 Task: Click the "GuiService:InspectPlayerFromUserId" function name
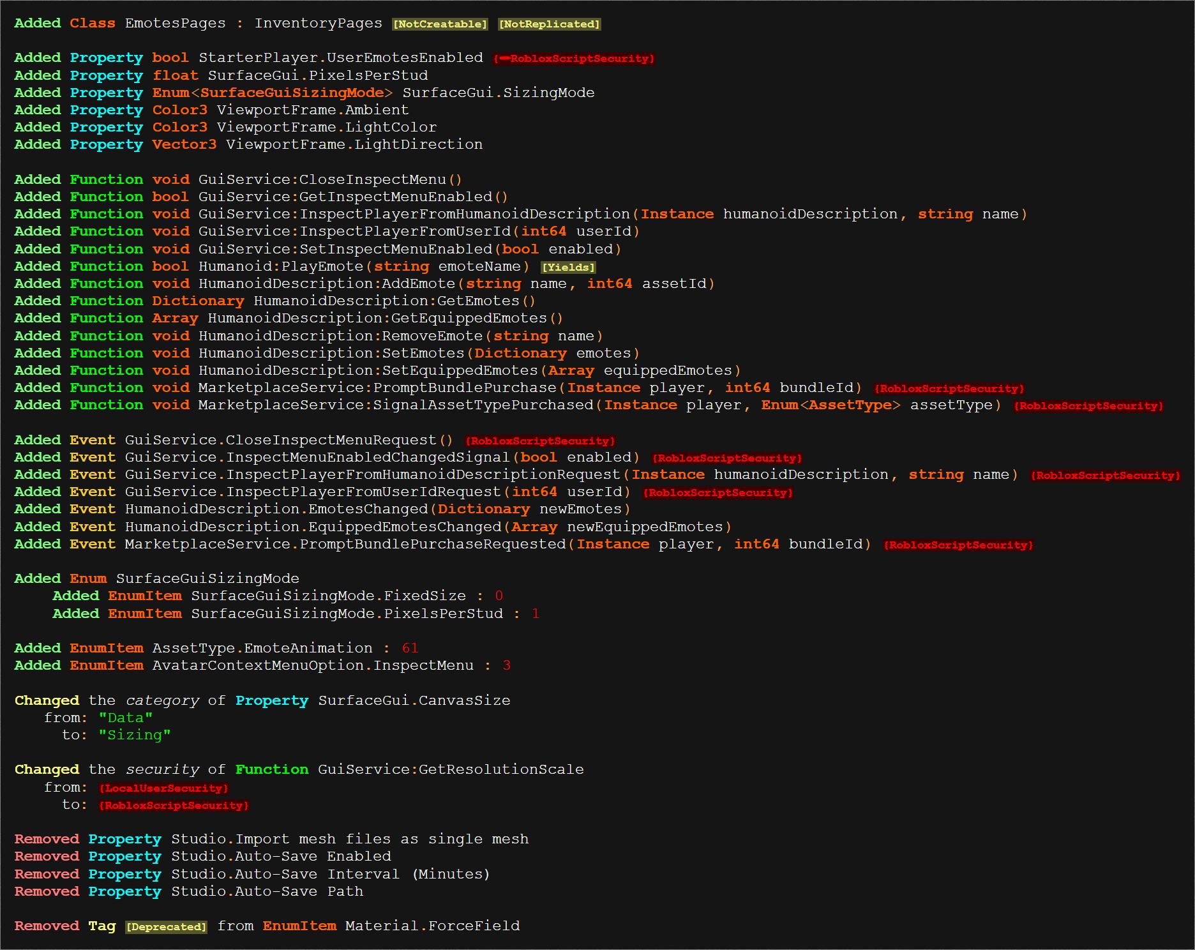(x=355, y=231)
